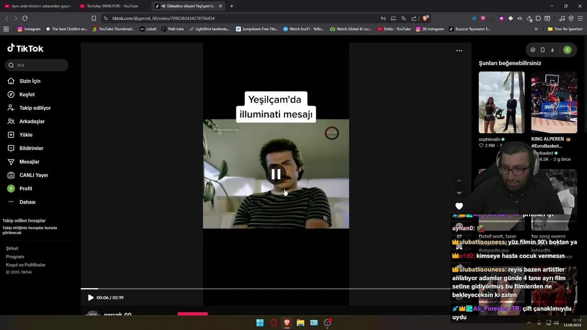Click play button beside the 00:06 timestamp
This screenshot has width=587, height=330.
coord(91,298)
